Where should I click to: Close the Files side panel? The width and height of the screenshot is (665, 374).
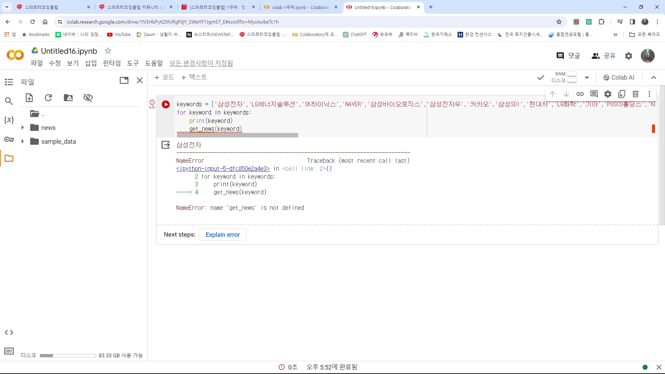140,80
